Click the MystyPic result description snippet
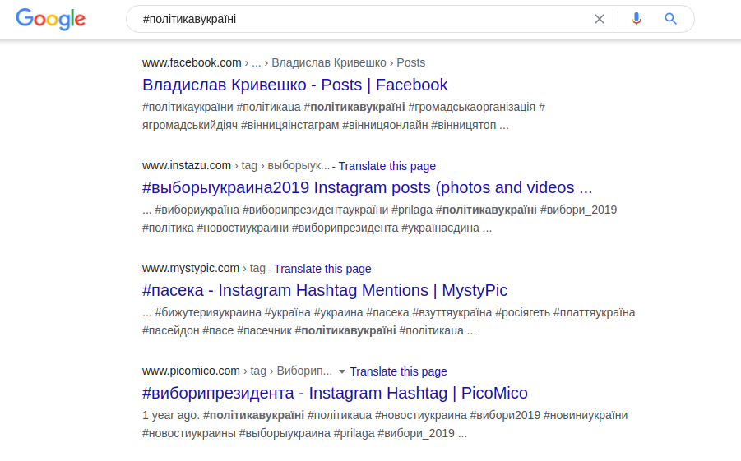The height and width of the screenshot is (461, 741). click(388, 321)
